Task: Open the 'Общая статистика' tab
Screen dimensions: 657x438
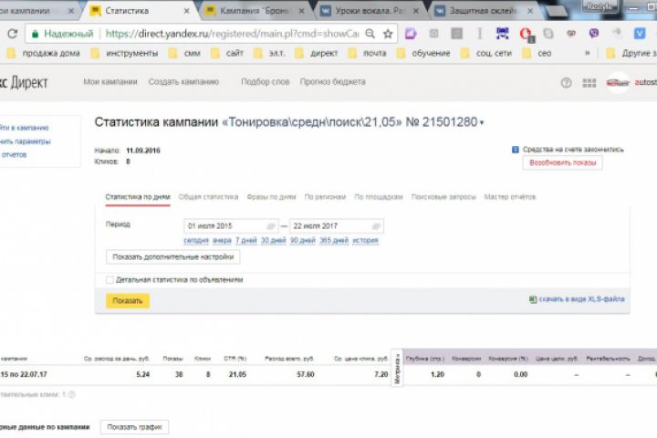Action: [x=208, y=197]
